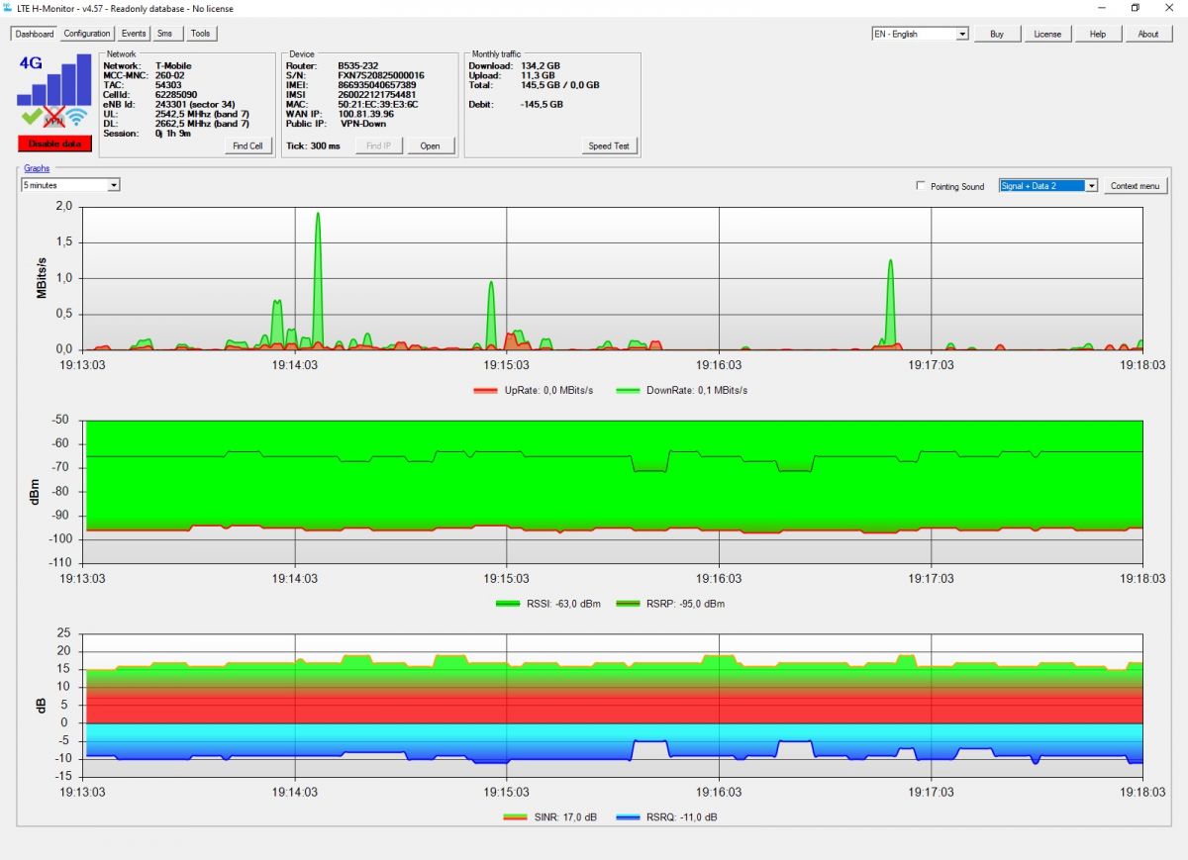
Task: Click the Public IP value VPN-Down
Action: click(x=362, y=125)
